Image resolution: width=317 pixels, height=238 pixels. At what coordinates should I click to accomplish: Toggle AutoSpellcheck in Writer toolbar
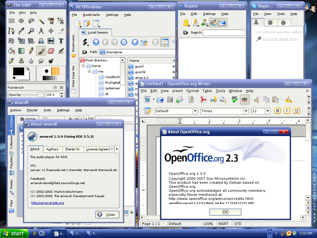pyautogui.click(x=245, y=99)
